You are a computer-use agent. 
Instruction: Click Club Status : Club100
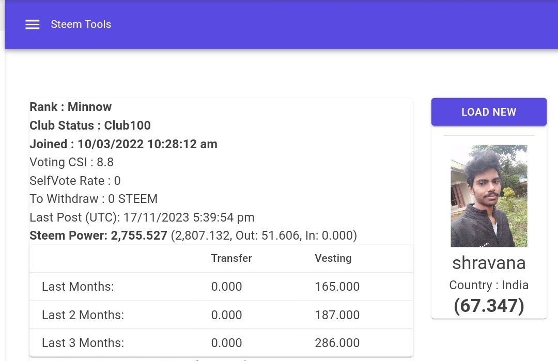90,125
